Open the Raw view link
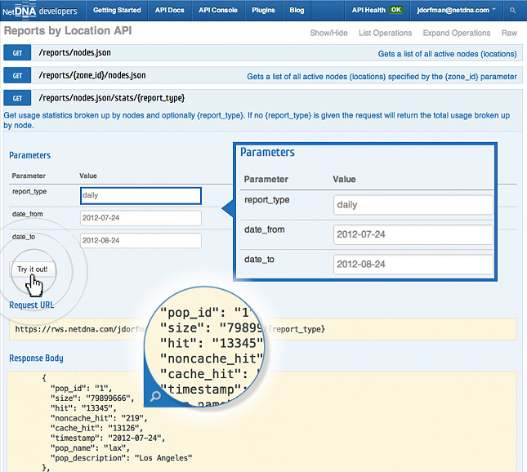Screen dimensions: 527x472 pyautogui.click(x=509, y=33)
